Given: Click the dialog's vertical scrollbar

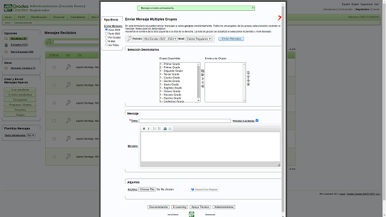Looking at the screenshot, I should [x=283, y=110].
